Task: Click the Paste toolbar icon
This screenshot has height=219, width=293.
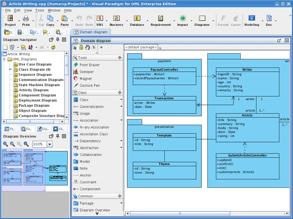Action: point(64,20)
